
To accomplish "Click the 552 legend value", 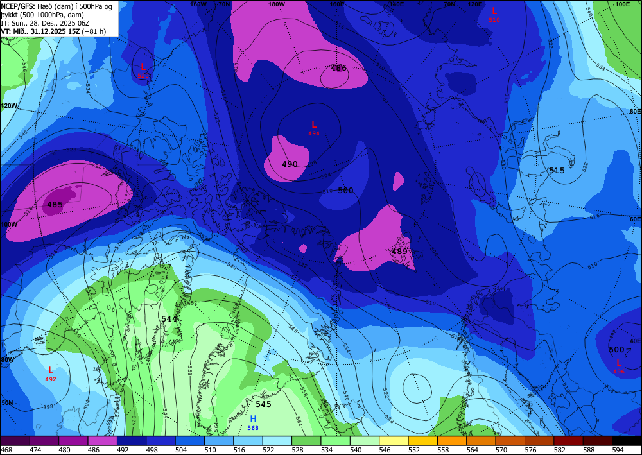I will (415, 451).
